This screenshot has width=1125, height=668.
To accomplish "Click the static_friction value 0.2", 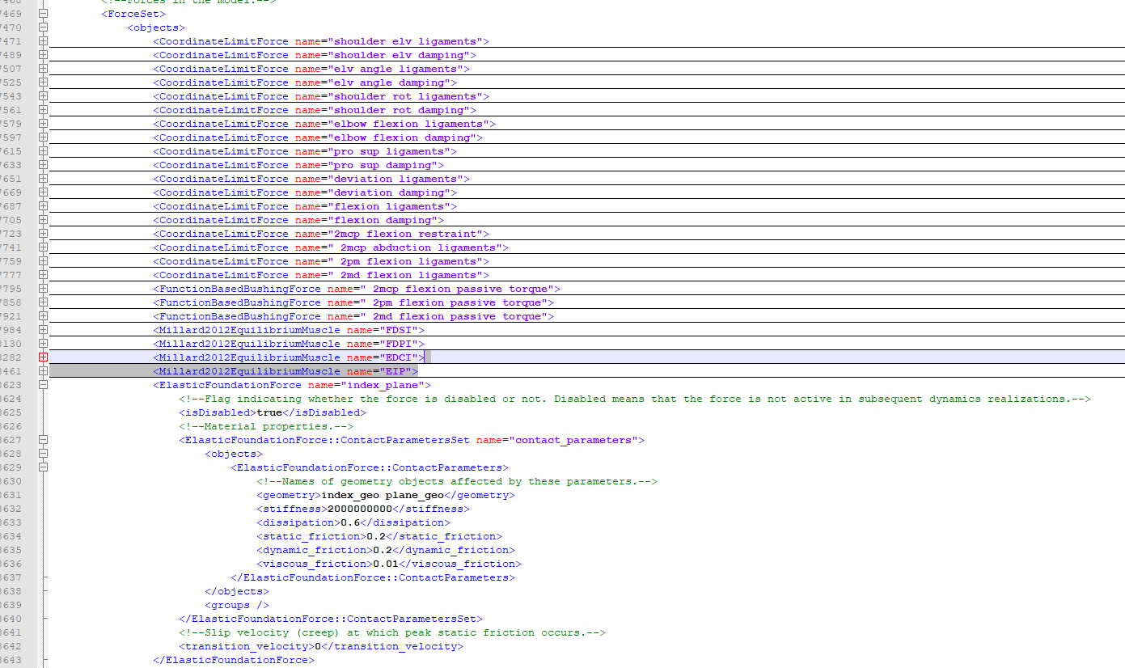I will [376, 536].
